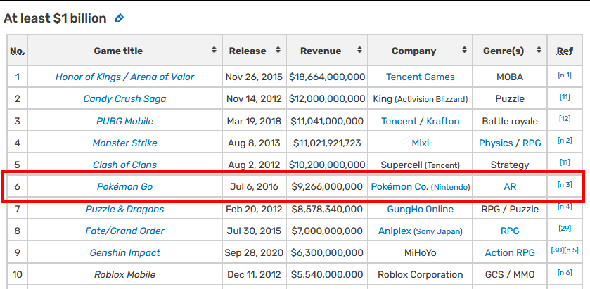Sort table by Release date arrows
The height and width of the screenshot is (289, 590).
point(278,50)
